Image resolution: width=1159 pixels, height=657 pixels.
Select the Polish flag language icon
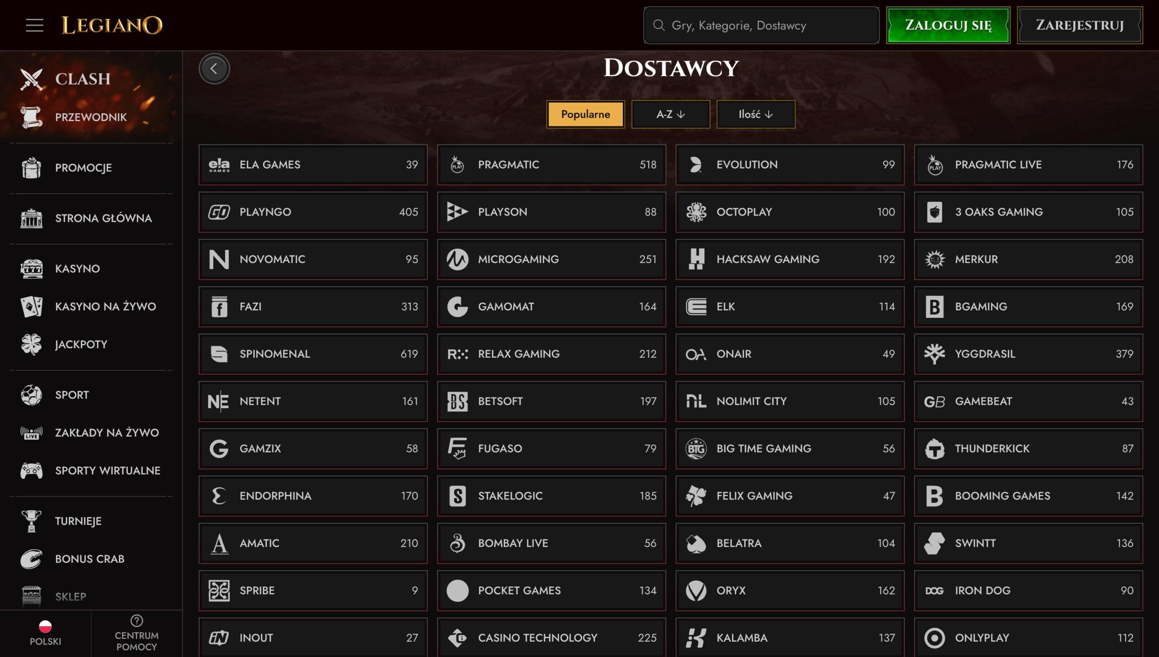click(45, 627)
